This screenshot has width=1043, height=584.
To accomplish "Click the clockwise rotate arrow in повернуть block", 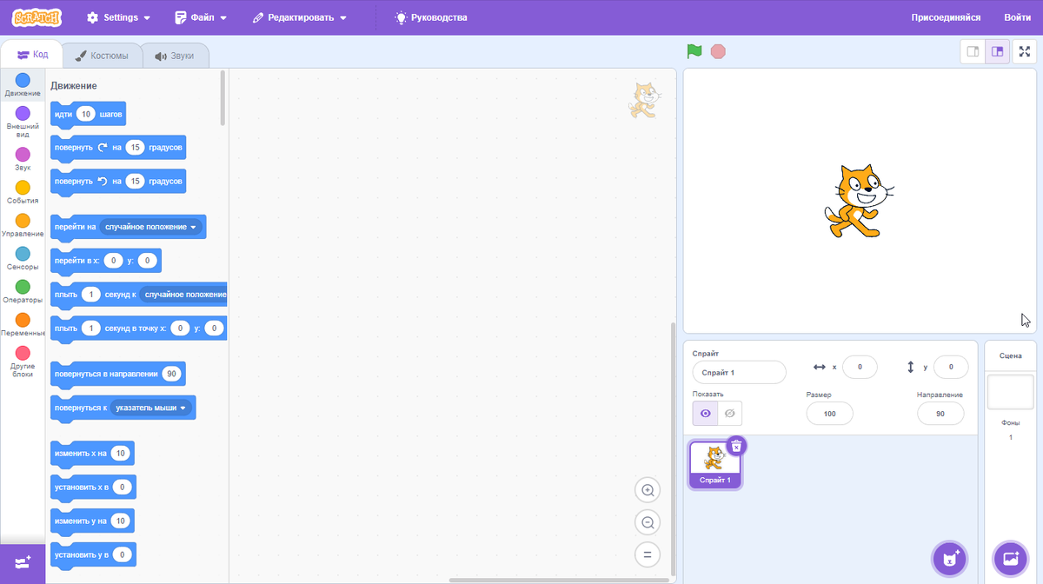I will point(102,148).
